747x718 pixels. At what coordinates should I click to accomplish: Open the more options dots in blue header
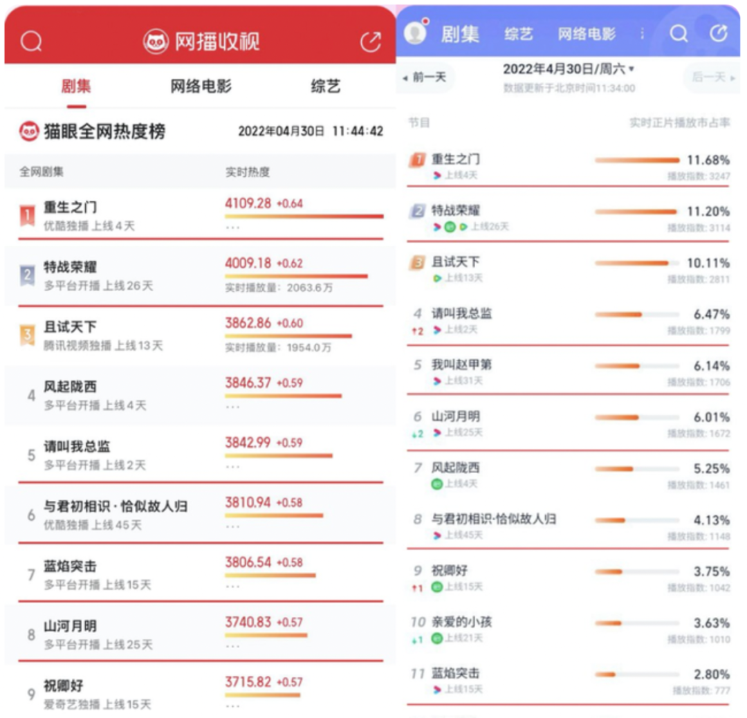point(642,33)
